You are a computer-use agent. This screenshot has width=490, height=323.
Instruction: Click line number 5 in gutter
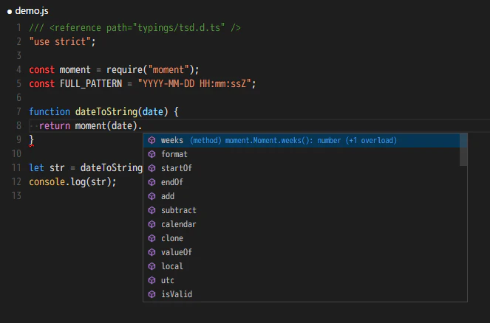tap(18, 83)
